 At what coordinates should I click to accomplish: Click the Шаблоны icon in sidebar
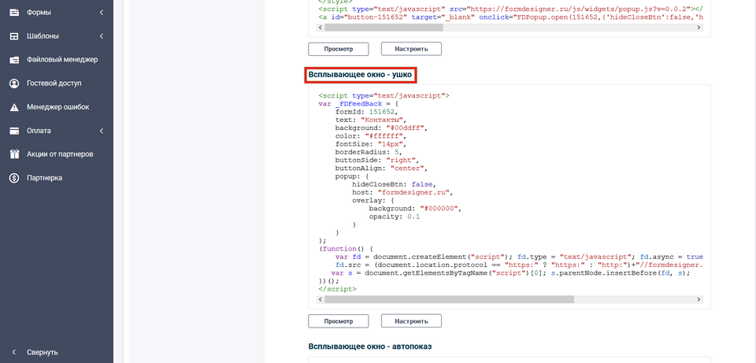point(14,36)
